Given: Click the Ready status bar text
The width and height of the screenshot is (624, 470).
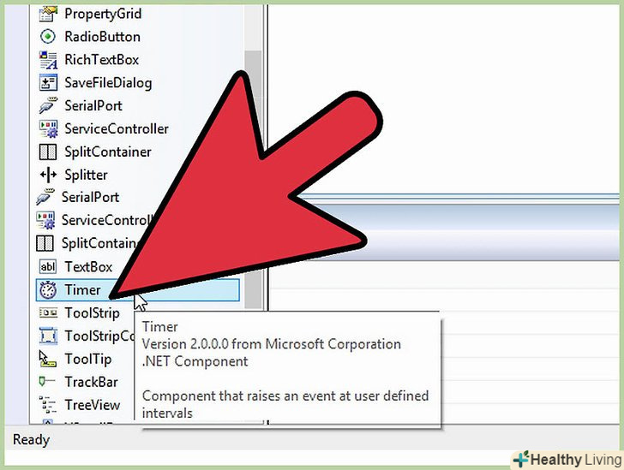Looking at the screenshot, I should pos(31,439).
